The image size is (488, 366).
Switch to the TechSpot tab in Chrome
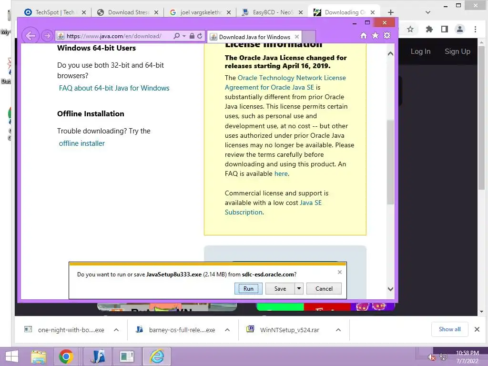click(x=54, y=12)
